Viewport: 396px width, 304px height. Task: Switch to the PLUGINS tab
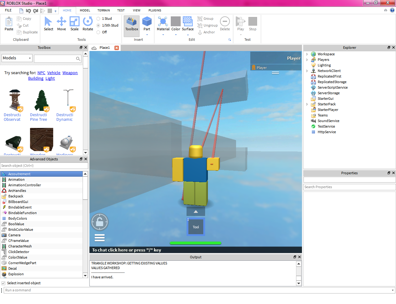[x=155, y=10]
